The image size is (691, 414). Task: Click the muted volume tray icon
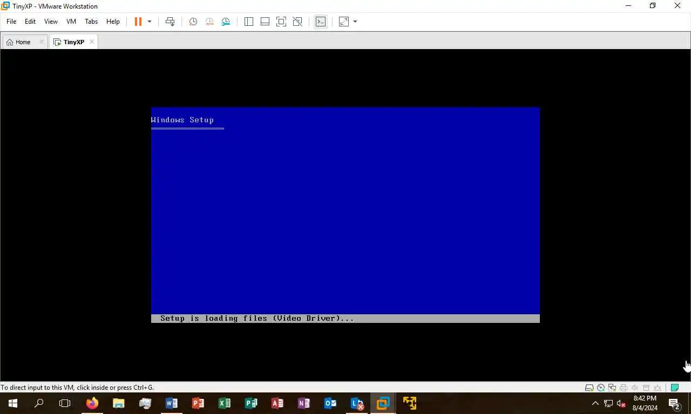621,403
